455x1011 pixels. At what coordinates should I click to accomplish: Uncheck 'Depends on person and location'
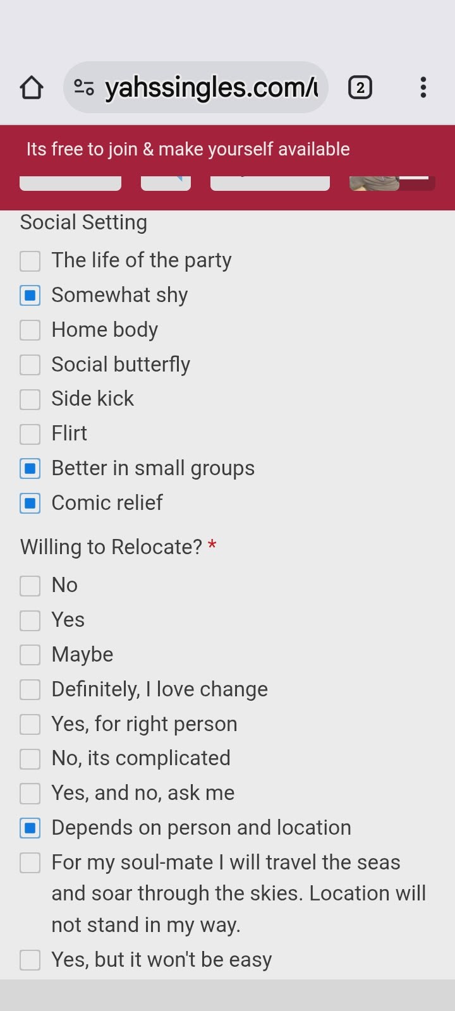tap(30, 828)
